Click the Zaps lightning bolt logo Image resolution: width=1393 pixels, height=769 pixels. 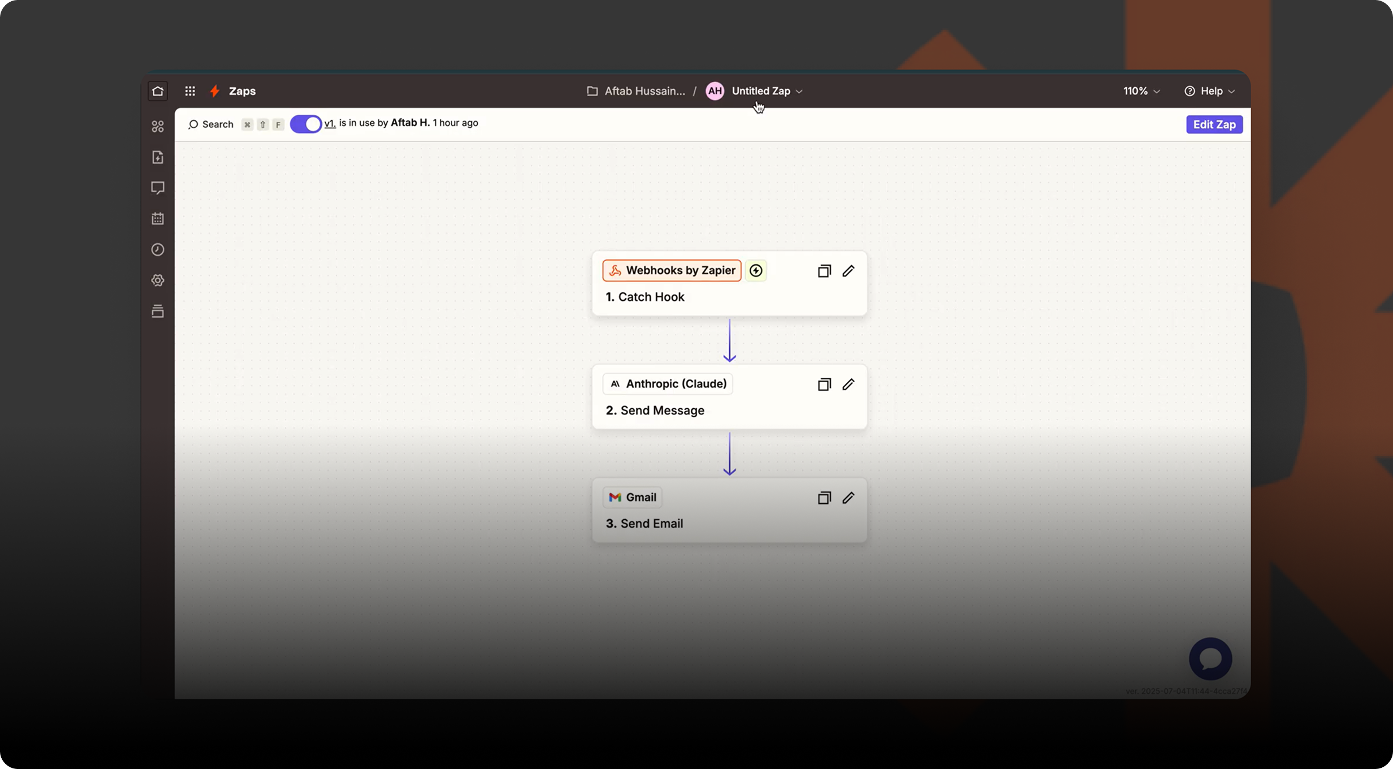point(215,91)
